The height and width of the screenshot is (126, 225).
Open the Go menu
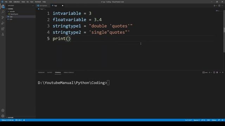tap(27, 2)
